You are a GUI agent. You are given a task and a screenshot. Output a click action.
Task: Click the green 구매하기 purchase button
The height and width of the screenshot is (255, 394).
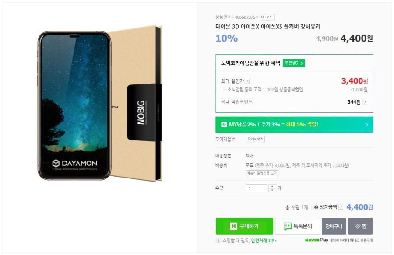click(244, 226)
